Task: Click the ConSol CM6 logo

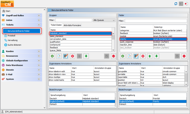Action: [7, 3]
